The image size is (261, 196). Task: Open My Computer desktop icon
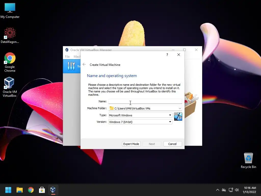(10, 11)
